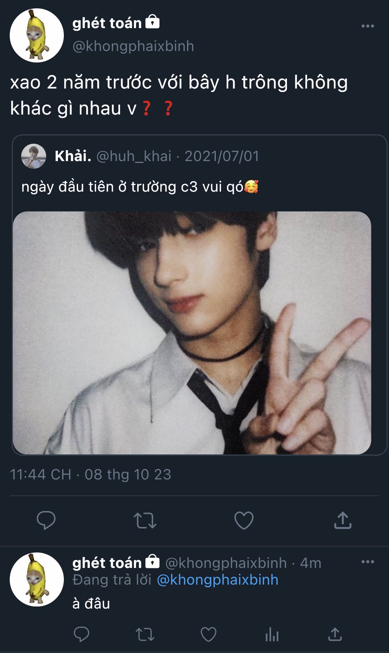
Task: Open the ghét toán profile picture at top
Action: point(37,35)
